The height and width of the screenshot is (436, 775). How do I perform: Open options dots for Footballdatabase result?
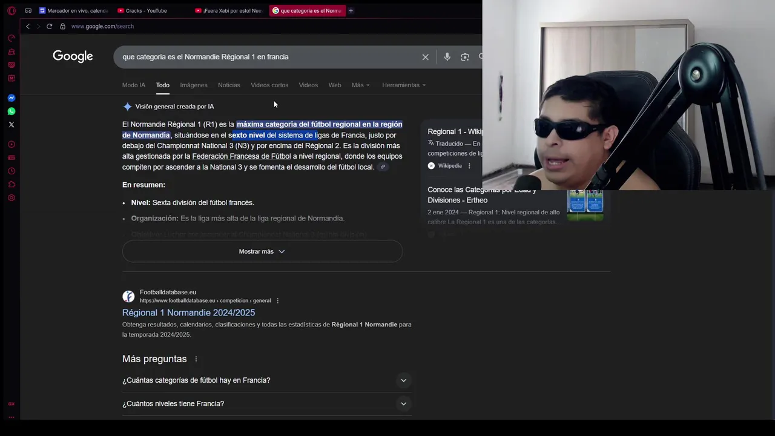(x=278, y=301)
